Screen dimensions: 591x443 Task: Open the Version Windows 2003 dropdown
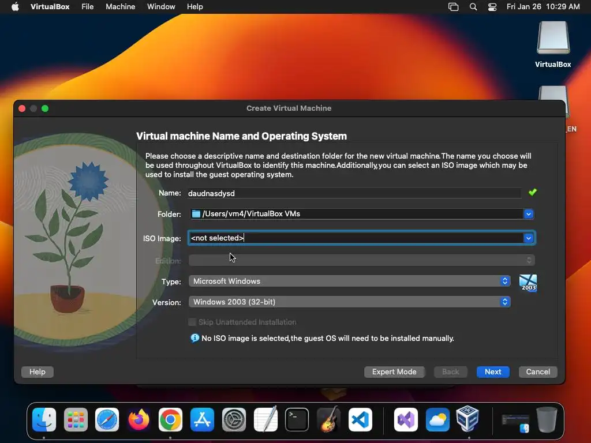[349, 302]
